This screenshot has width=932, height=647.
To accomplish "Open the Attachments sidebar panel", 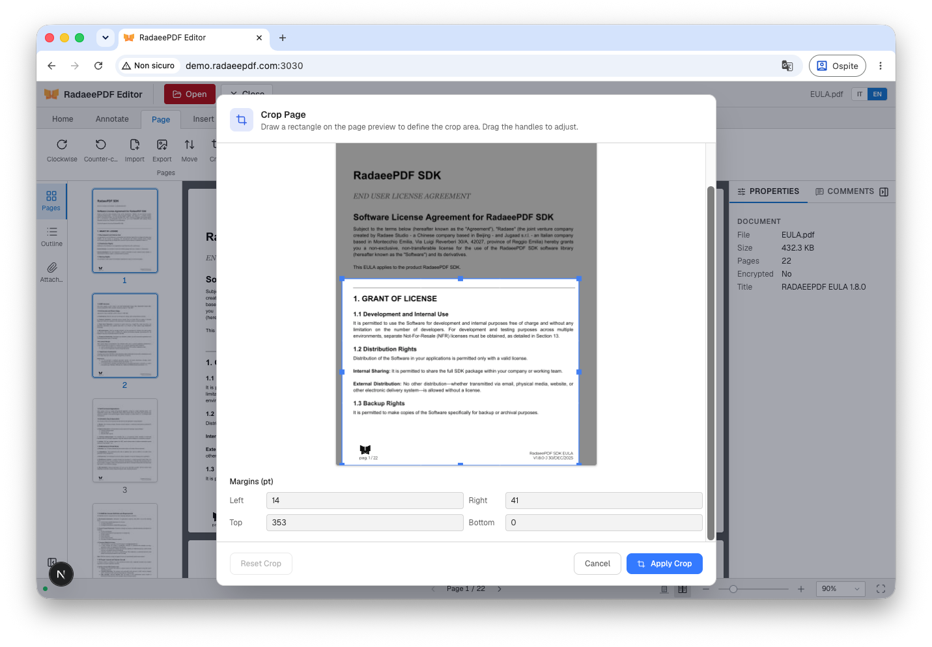I will pos(51,272).
